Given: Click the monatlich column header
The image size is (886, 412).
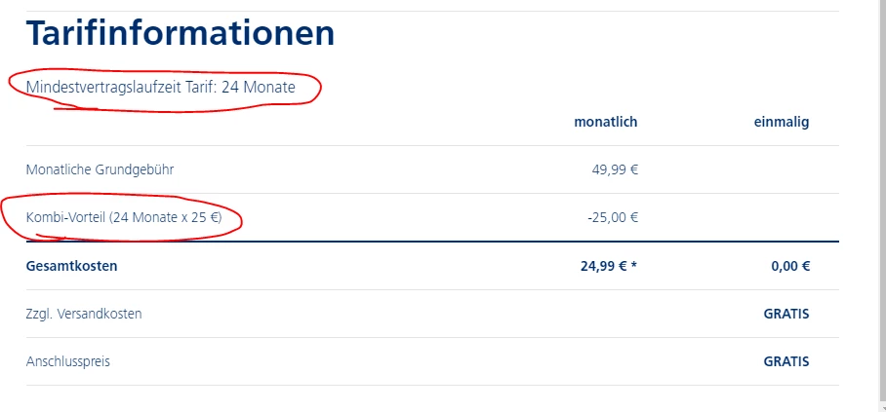Looking at the screenshot, I should click(605, 122).
